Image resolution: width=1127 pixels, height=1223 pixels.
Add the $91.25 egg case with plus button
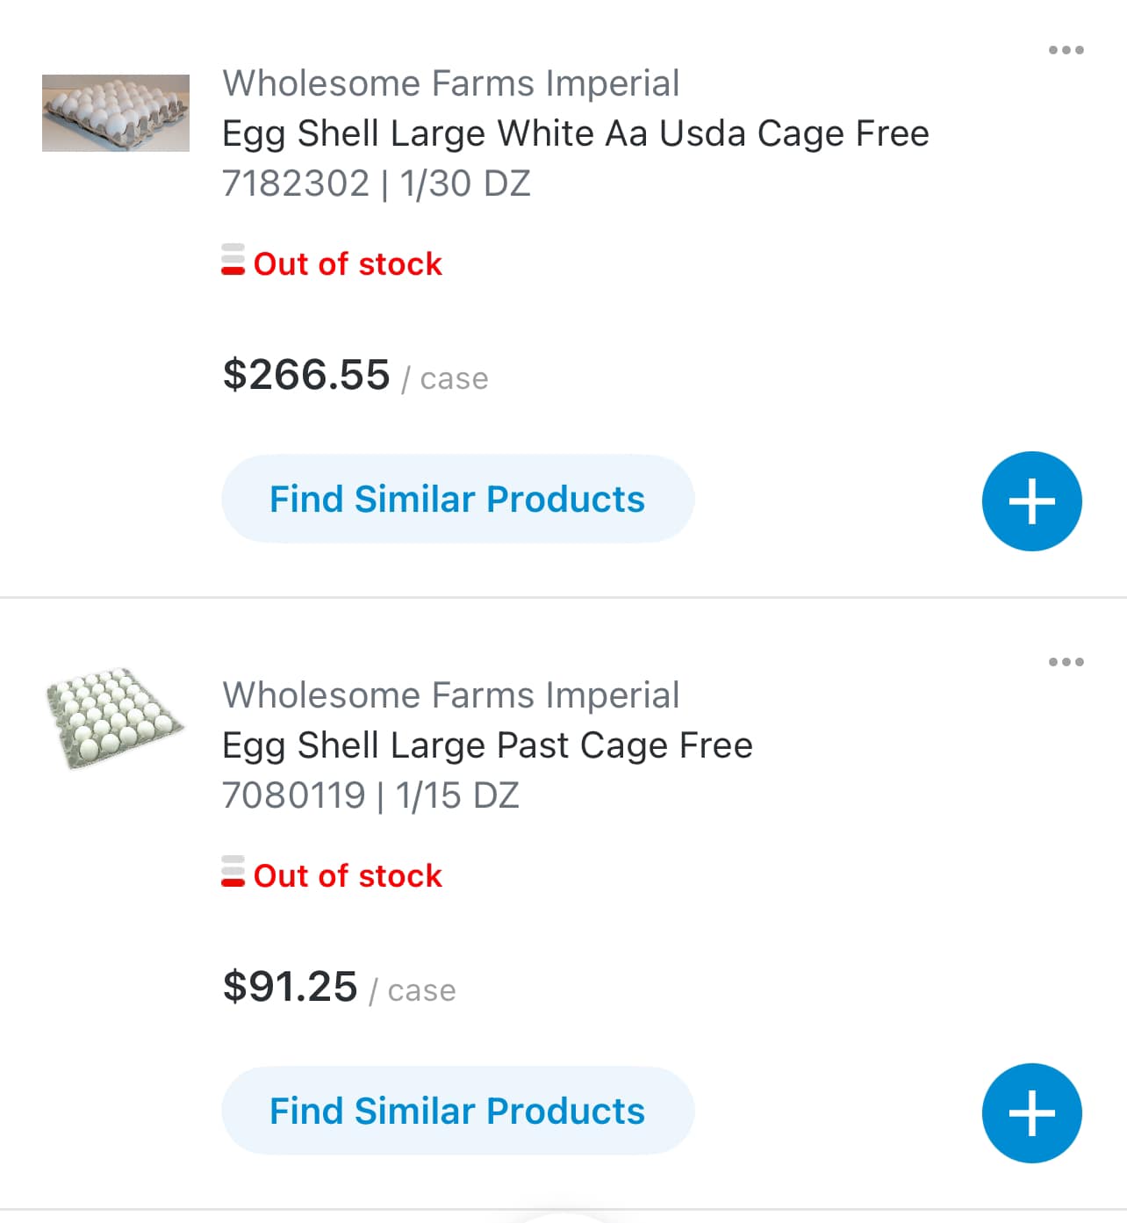[1031, 1113]
